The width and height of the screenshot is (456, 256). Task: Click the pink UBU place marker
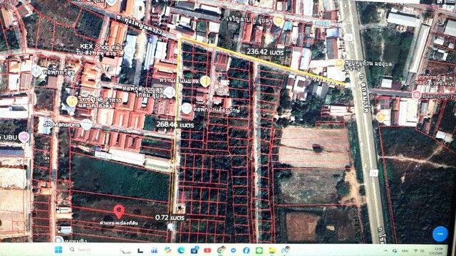click(x=24, y=137)
